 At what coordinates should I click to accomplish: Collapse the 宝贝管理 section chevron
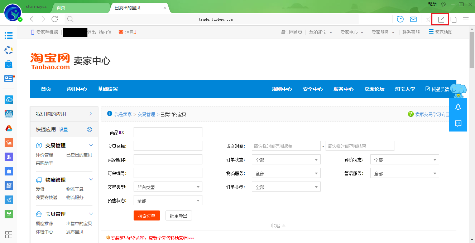pos(91,214)
